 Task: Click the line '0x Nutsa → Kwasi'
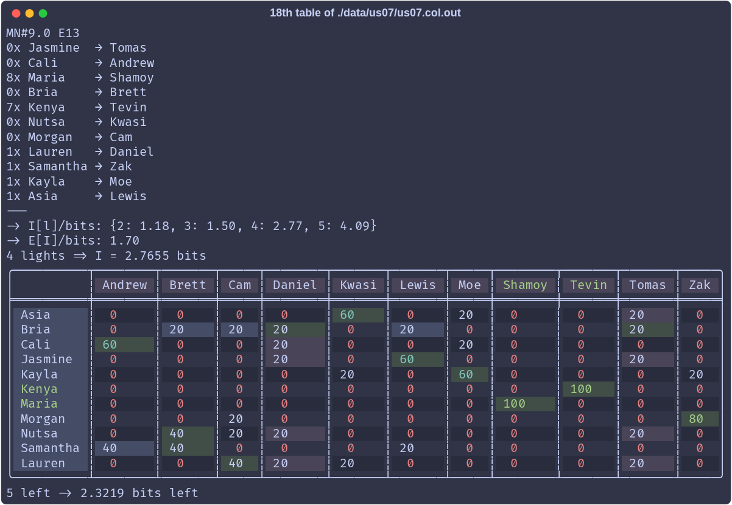(77, 122)
